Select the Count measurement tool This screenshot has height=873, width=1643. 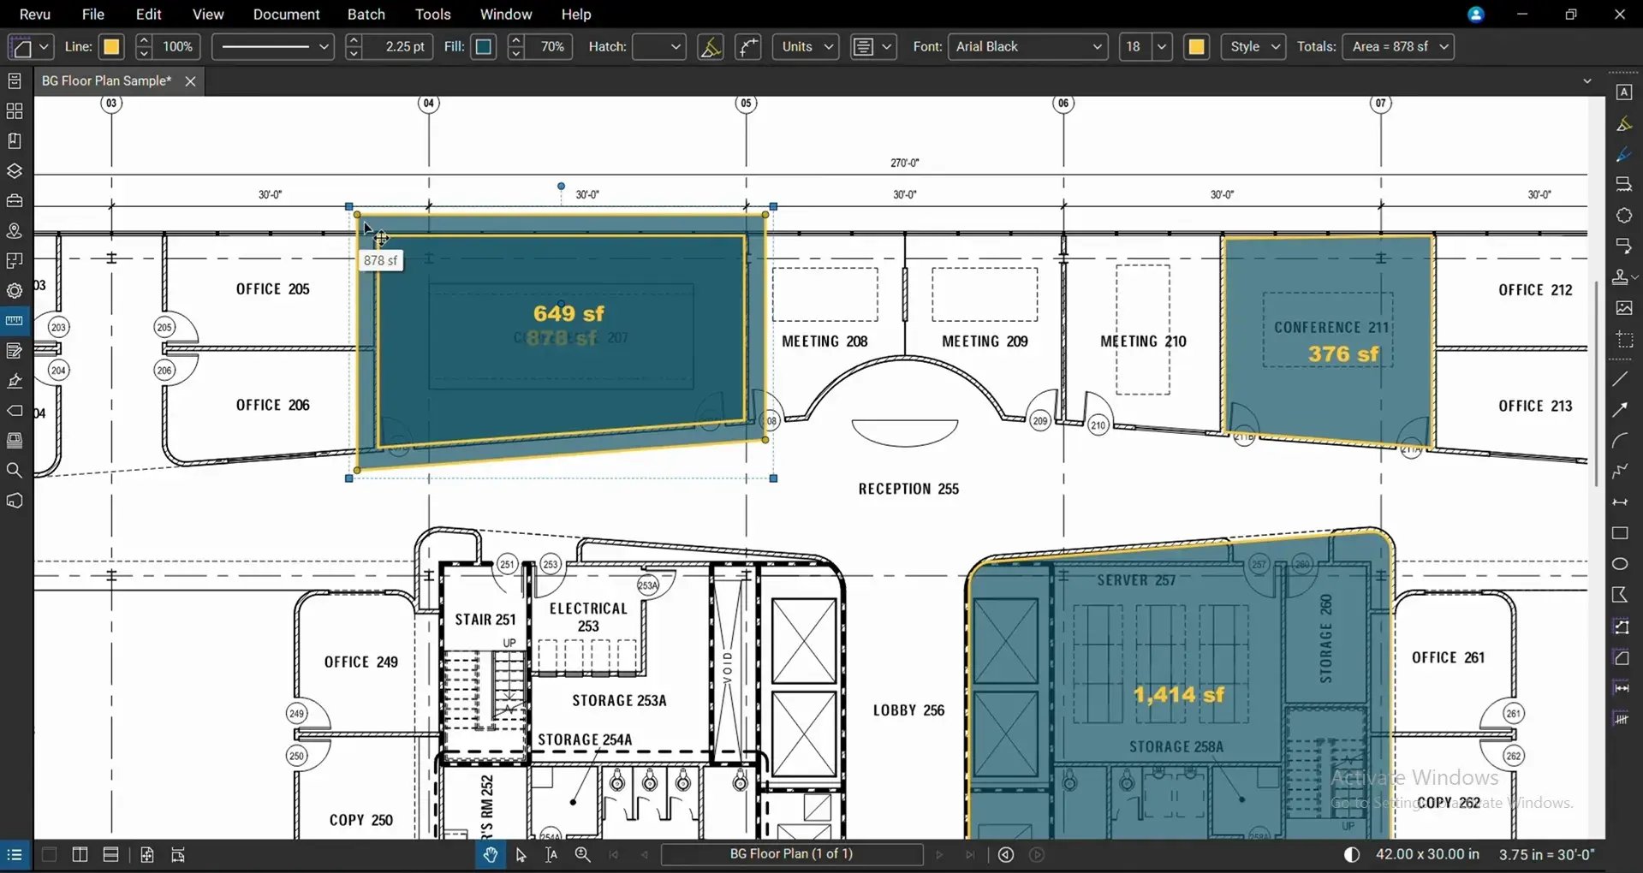[x=1621, y=719]
